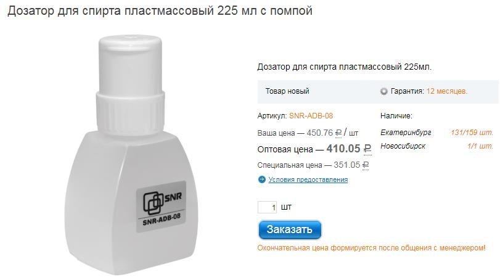Click the ruble sign after 410.05 wholesale price
The height and width of the screenshot is (280, 500).
(367, 149)
